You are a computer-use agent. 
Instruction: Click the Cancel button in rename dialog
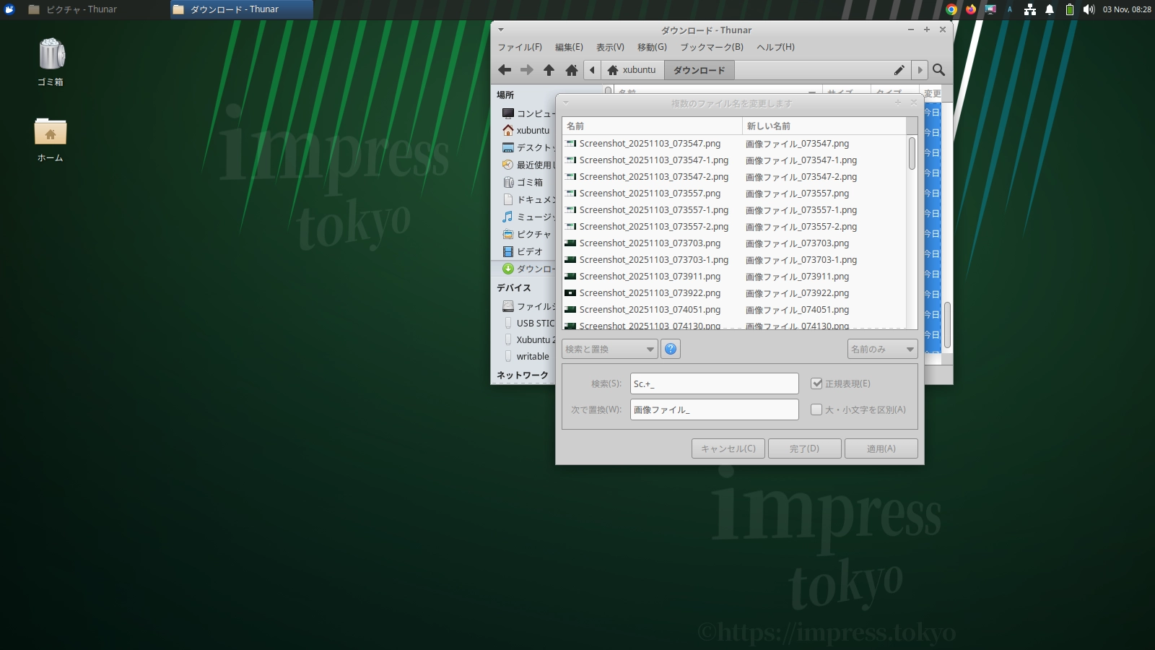click(x=728, y=448)
